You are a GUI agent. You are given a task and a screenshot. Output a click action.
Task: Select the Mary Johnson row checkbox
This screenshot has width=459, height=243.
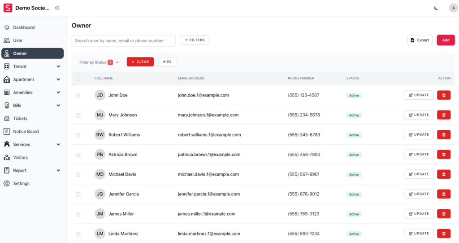tap(78, 115)
